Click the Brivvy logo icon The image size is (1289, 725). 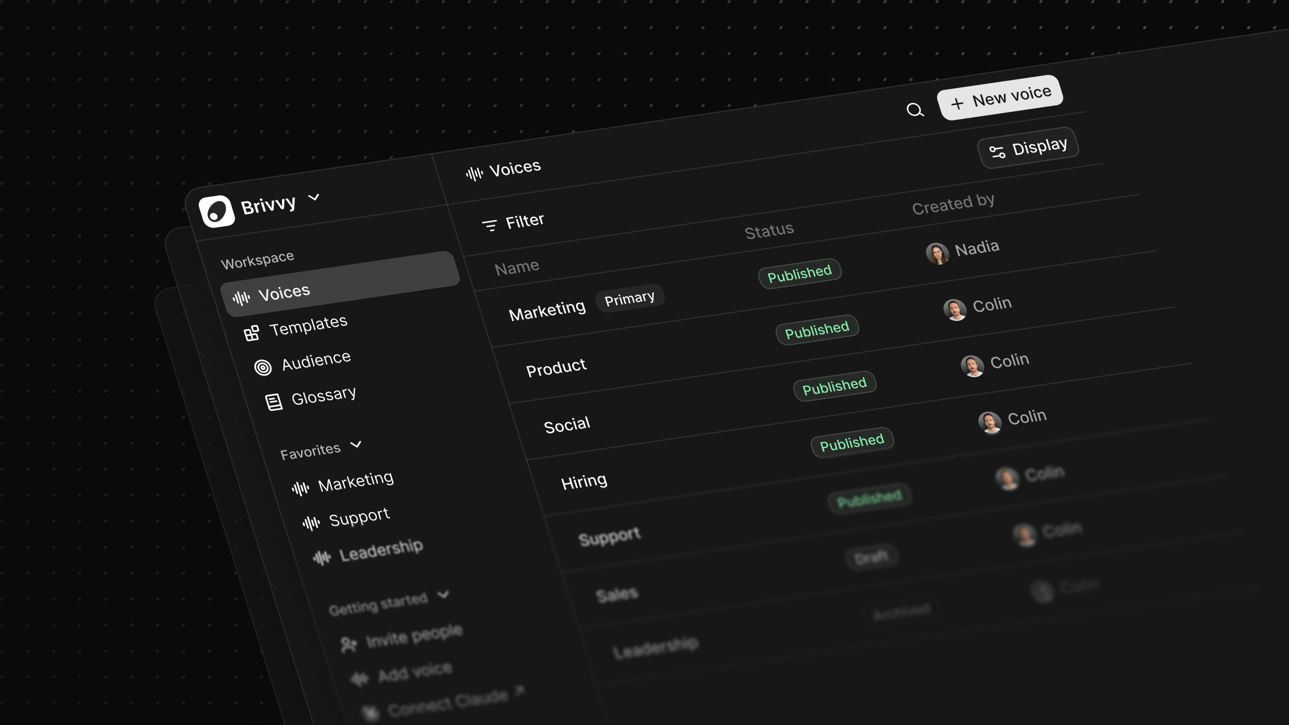[217, 211]
